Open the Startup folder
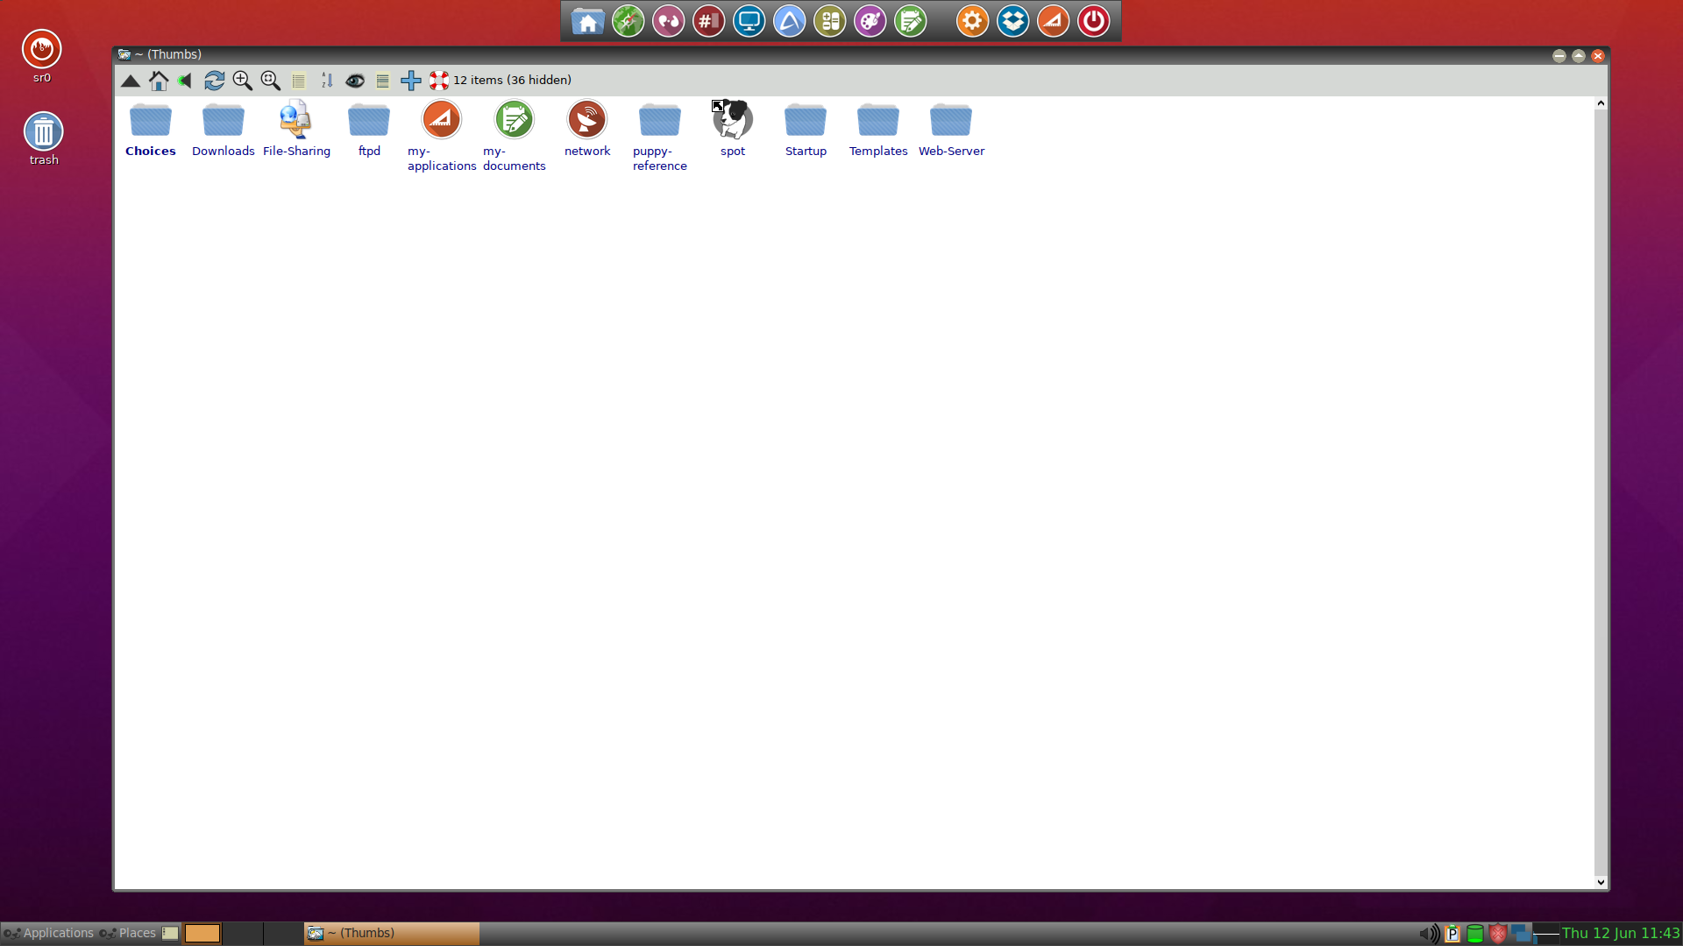This screenshot has width=1683, height=946. pyautogui.click(x=806, y=129)
